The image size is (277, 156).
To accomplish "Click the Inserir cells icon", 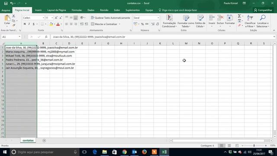I will click(212, 18).
